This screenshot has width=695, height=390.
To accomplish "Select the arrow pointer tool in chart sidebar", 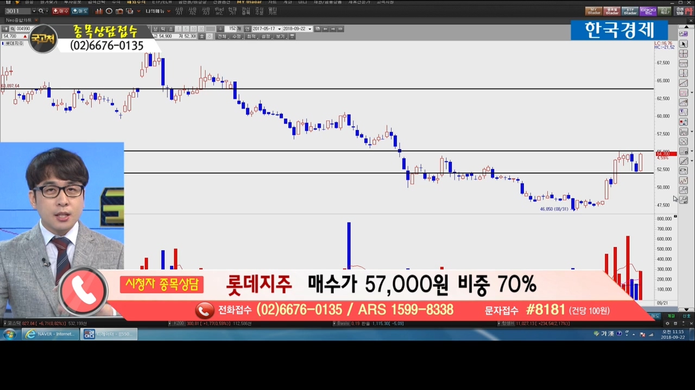I will pyautogui.click(x=684, y=44).
